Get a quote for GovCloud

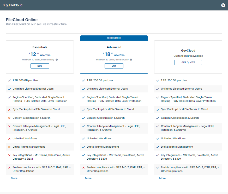(x=188, y=62)
